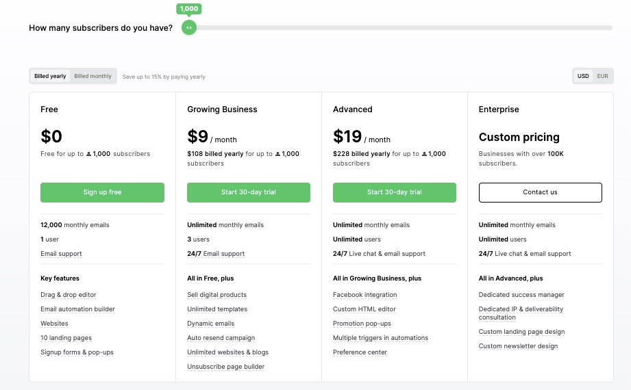Click 10 landing pages feature
631x390 pixels.
(66, 338)
